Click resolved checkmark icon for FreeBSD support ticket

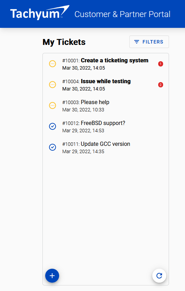pyautogui.click(x=53, y=126)
